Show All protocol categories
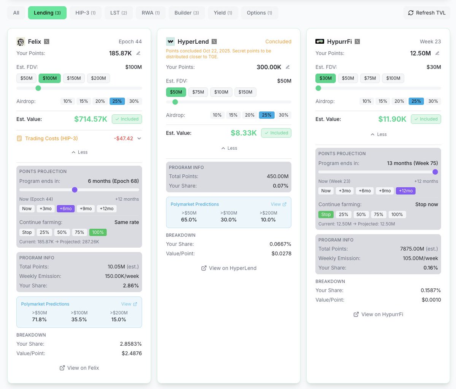 point(16,13)
